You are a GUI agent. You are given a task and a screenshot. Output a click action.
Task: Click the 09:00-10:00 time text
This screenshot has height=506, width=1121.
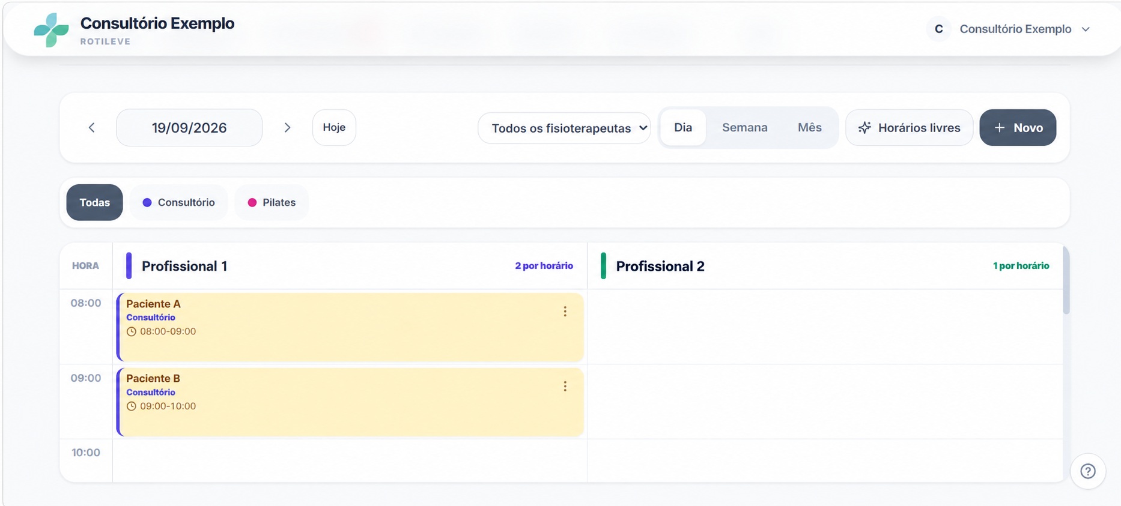[x=168, y=406]
